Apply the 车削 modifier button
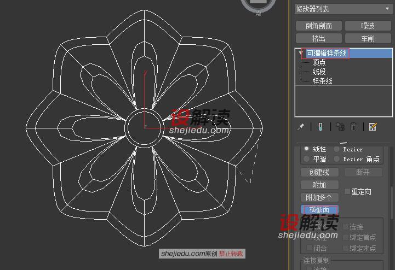Viewport: 395px width, 270px height. [368, 38]
